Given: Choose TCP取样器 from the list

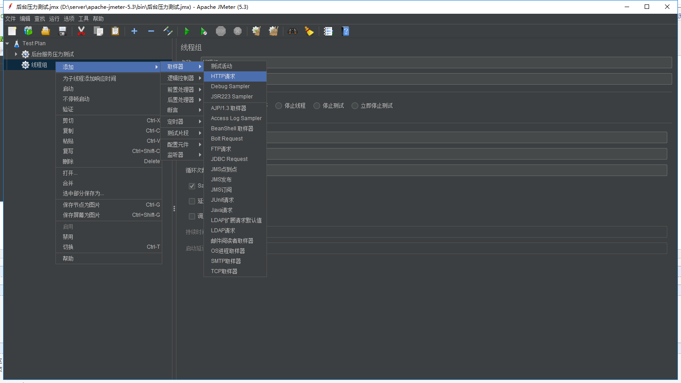Looking at the screenshot, I should tap(235, 271).
